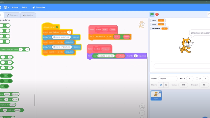This screenshot has height=118, width=210.
Task: Edit the 'Introduce un numero' question field
Action: (x=61, y=37)
